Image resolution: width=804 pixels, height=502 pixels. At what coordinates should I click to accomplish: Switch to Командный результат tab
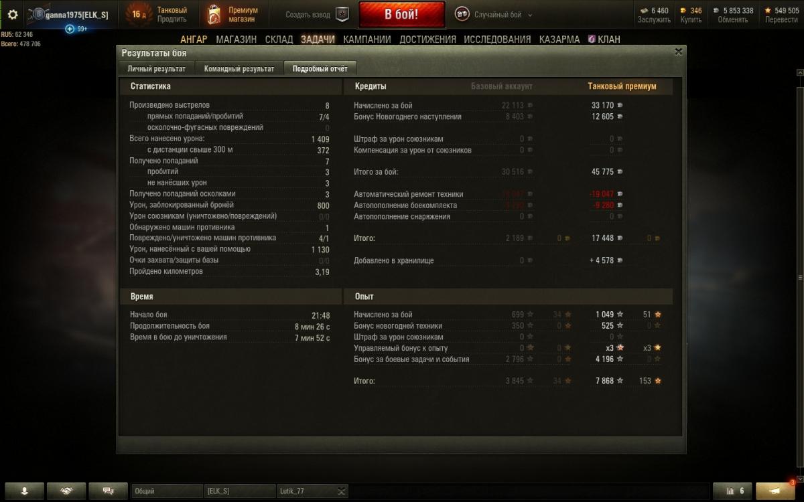pyautogui.click(x=239, y=68)
